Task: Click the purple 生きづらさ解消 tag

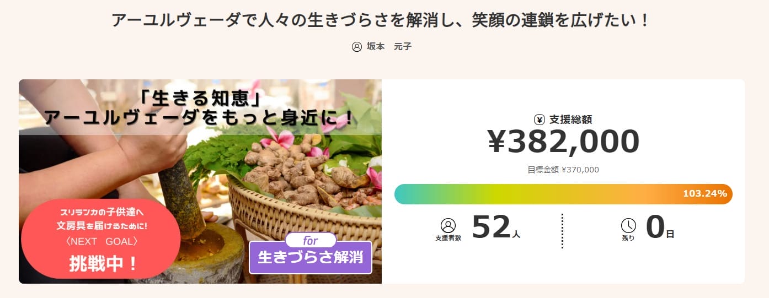Action: (311, 258)
